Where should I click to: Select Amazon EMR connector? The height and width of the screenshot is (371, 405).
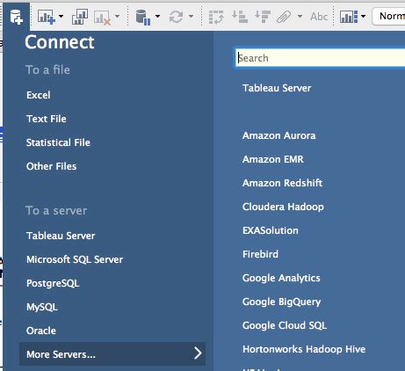pos(273,159)
